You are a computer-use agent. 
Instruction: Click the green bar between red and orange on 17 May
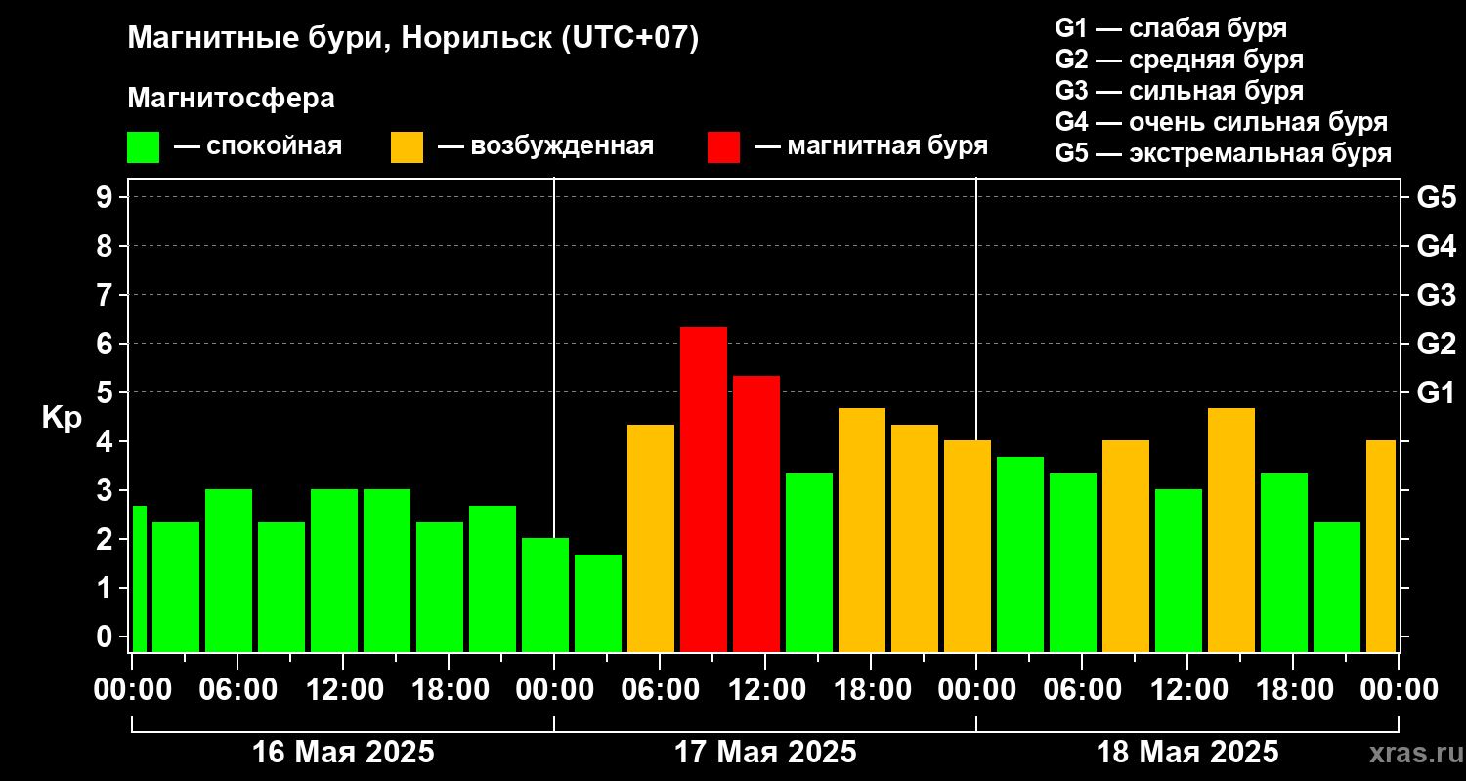tap(809, 562)
